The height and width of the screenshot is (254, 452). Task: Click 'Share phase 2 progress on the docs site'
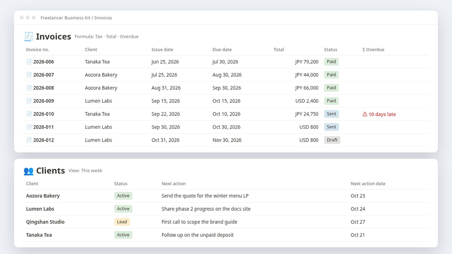point(206,209)
